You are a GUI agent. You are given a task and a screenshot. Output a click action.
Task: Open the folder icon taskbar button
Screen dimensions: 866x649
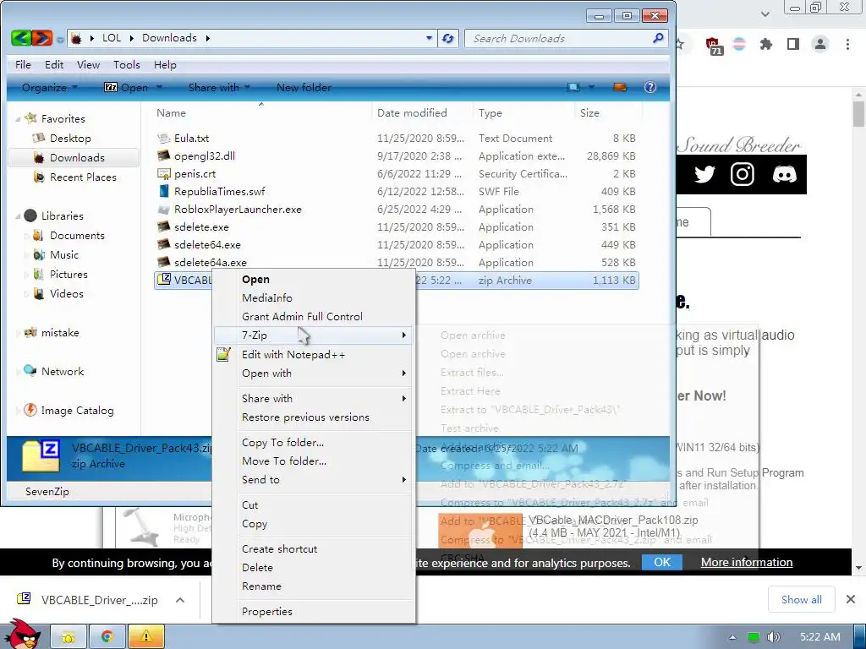pos(69,637)
